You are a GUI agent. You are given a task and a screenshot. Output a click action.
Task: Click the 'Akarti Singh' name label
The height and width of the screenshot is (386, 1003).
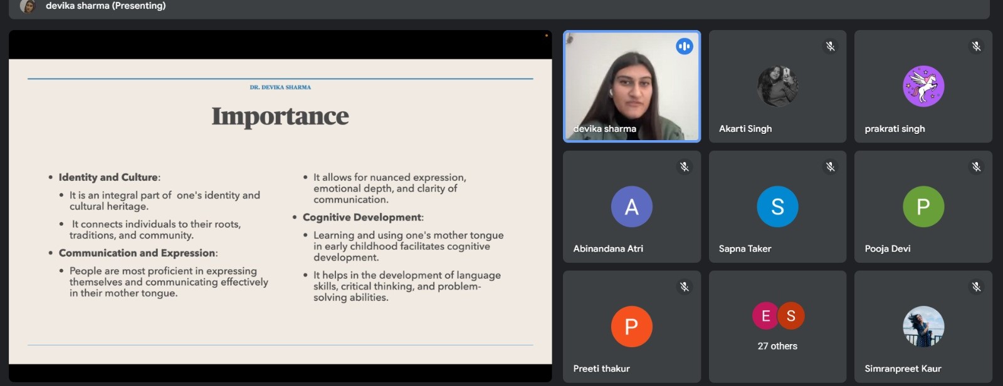[x=745, y=129]
